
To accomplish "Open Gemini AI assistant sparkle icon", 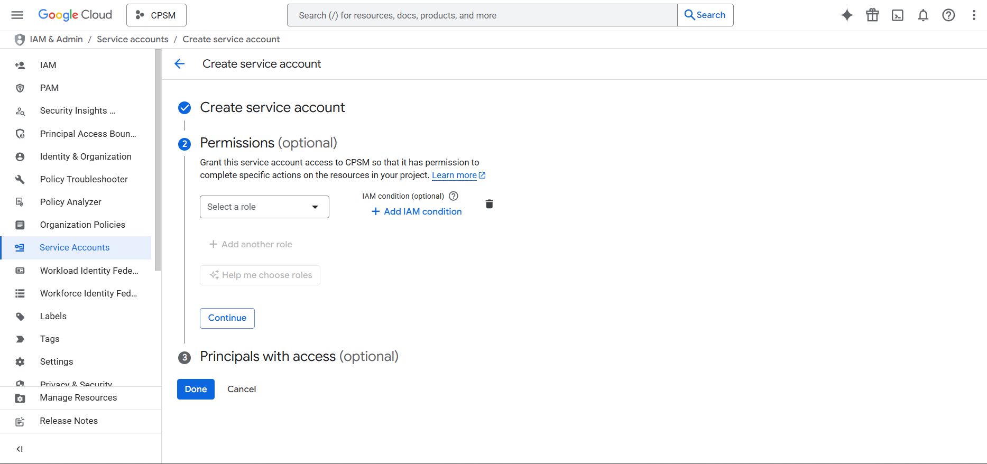I will pyautogui.click(x=847, y=15).
